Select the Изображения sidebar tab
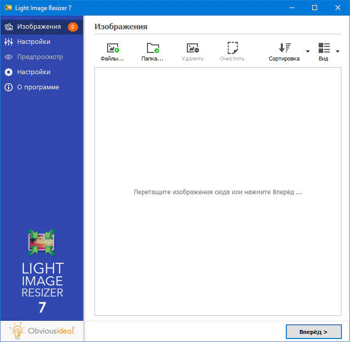This screenshot has height=342, width=350. click(39, 27)
